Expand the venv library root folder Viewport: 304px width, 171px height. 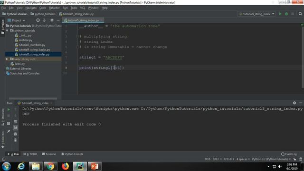pyautogui.click(x=7, y=59)
